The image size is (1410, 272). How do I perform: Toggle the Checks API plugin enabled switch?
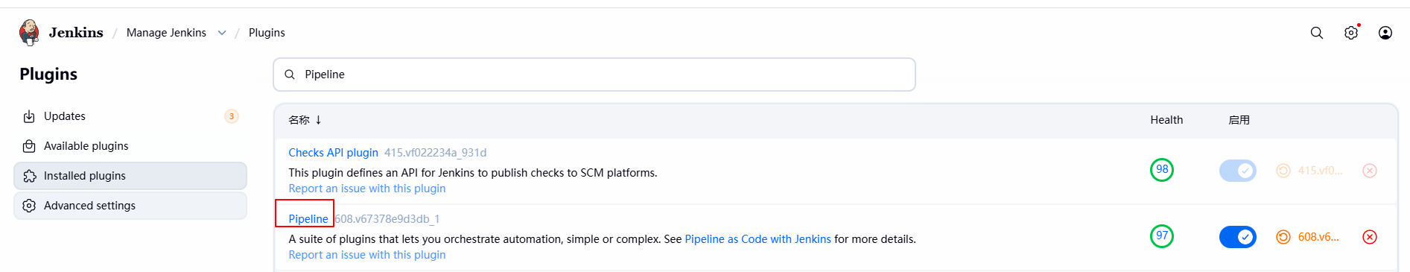(x=1238, y=171)
